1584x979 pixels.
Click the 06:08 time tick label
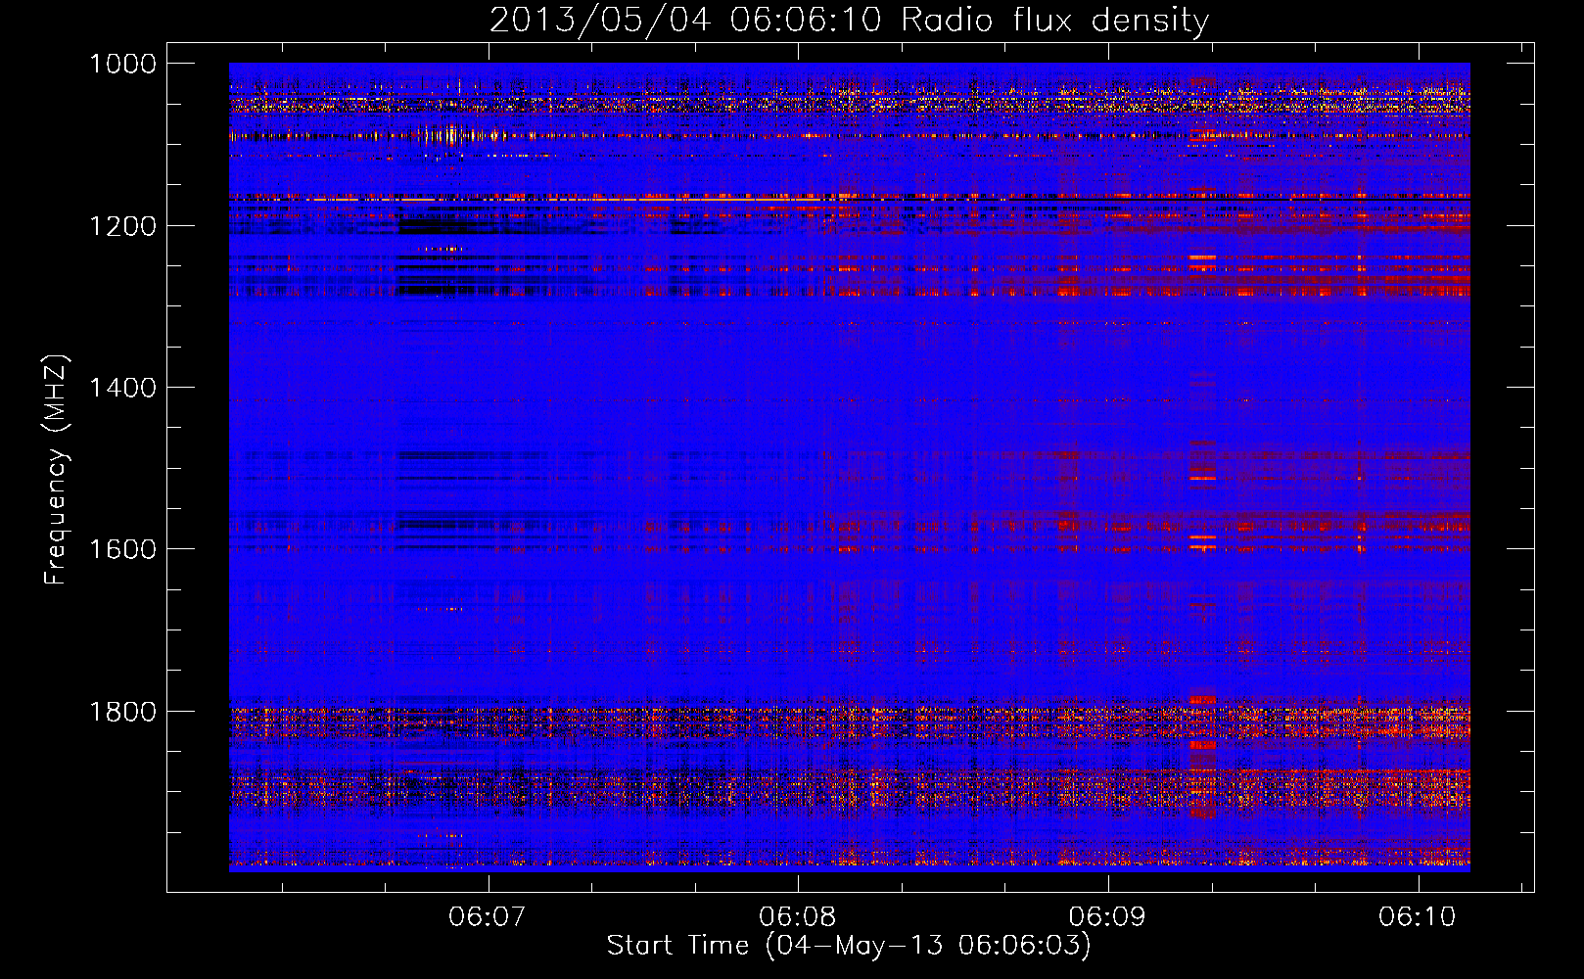pos(797,916)
